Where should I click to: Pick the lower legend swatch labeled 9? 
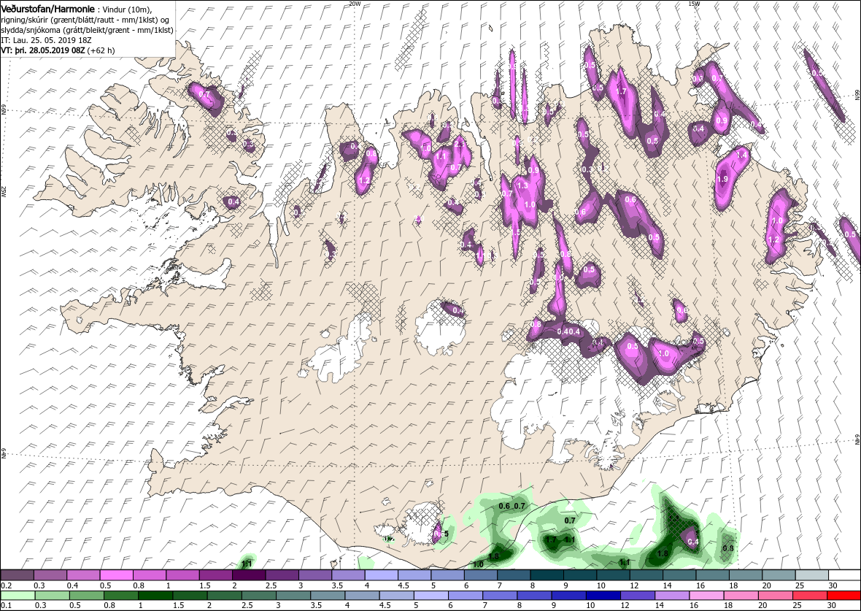(568, 596)
